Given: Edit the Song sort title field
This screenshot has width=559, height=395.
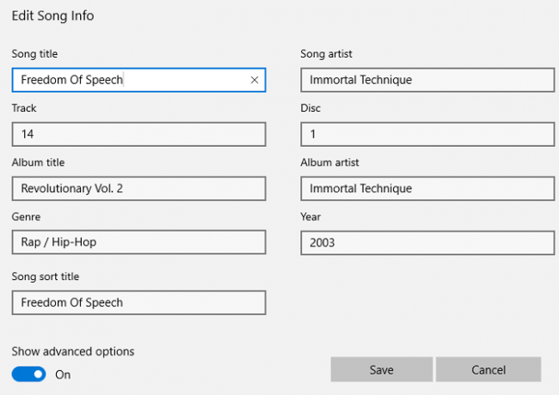Looking at the screenshot, I should coord(138,302).
